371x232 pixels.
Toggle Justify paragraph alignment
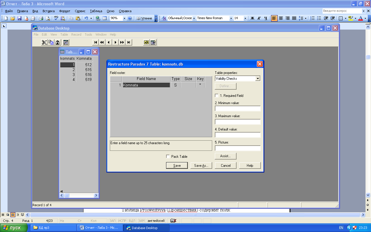coord(294,18)
